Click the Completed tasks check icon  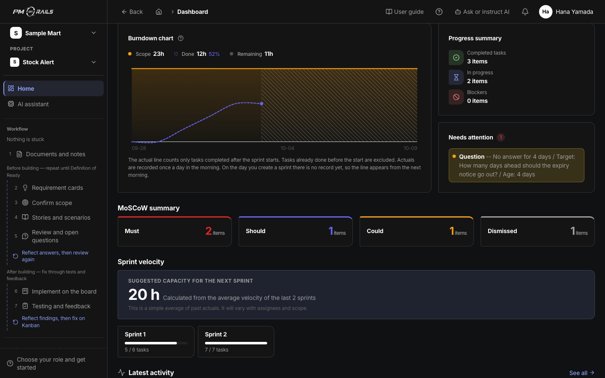click(456, 58)
